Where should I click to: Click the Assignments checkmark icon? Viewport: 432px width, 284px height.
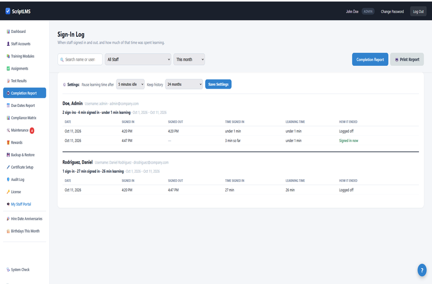pyautogui.click(x=8, y=69)
